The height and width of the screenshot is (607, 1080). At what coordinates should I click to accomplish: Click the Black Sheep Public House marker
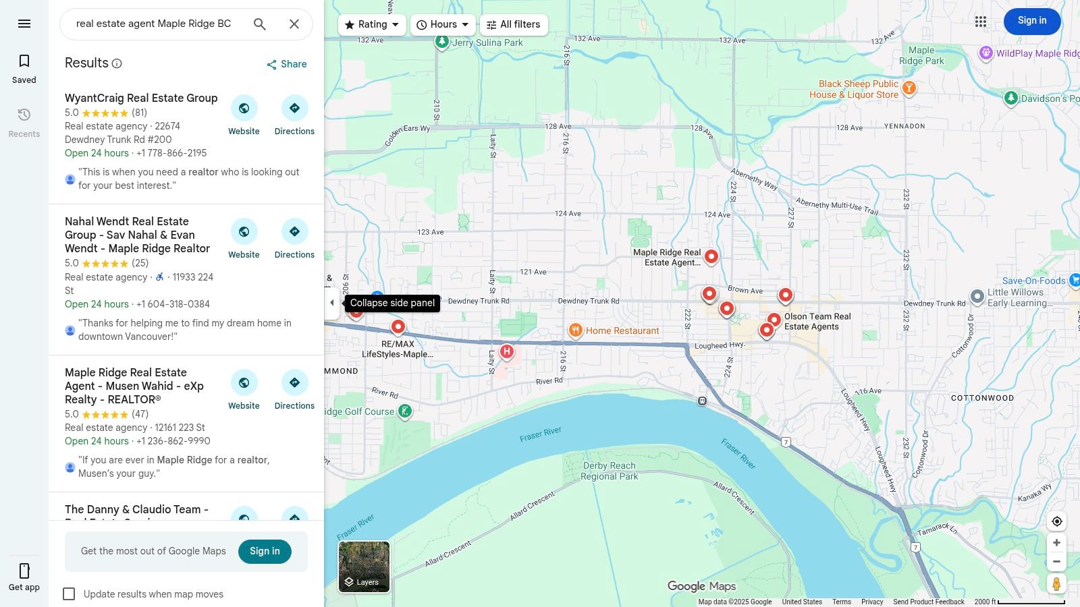click(x=909, y=88)
